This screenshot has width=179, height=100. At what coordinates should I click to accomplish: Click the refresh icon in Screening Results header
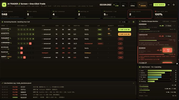point(133,22)
